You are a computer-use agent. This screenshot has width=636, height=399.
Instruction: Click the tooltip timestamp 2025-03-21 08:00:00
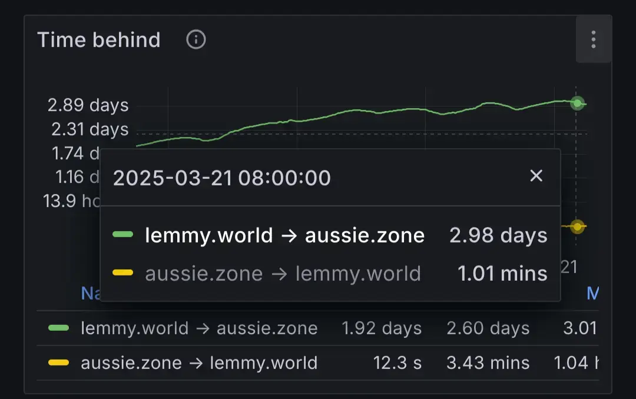pyautogui.click(x=222, y=178)
